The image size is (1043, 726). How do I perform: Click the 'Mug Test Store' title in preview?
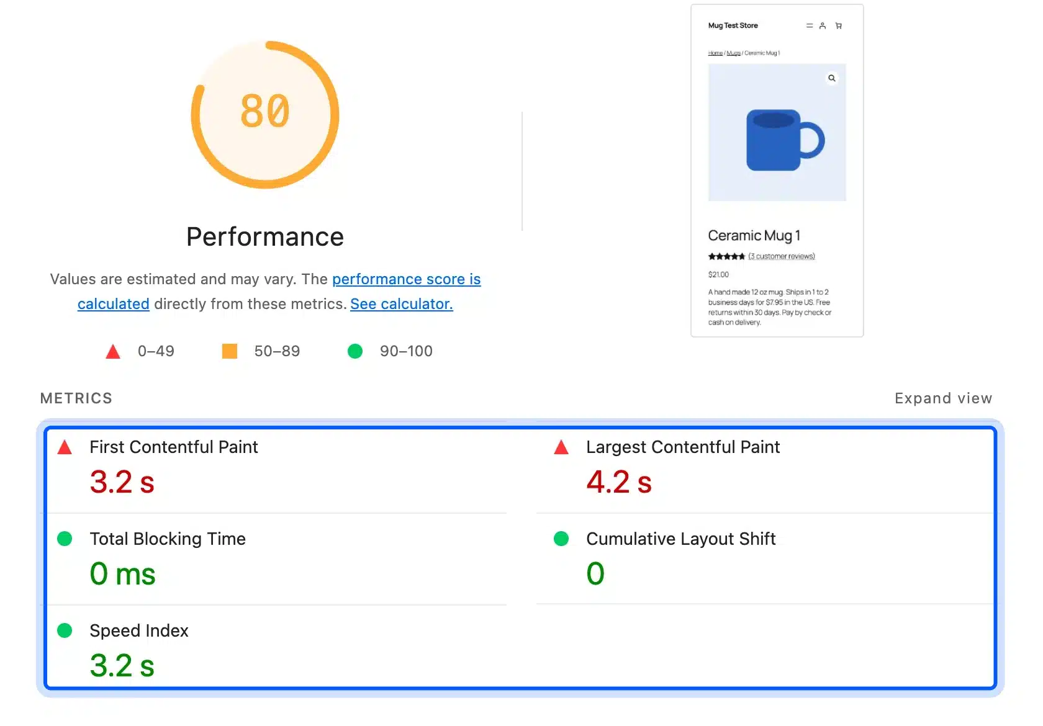coord(733,25)
